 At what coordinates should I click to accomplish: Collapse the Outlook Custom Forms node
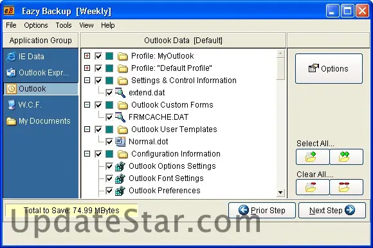(87, 104)
